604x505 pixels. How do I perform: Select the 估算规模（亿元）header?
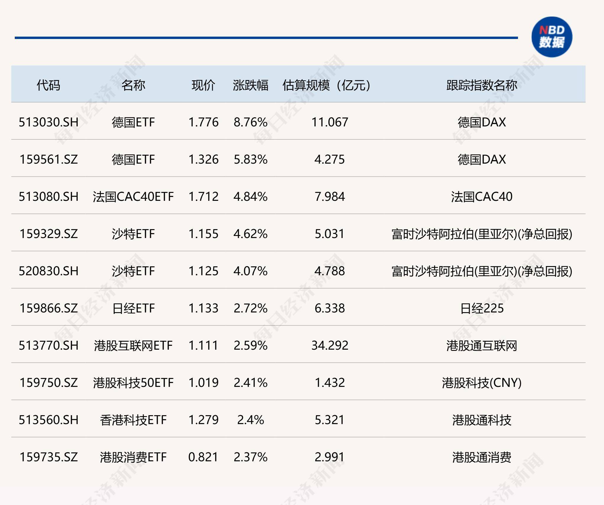[327, 85]
